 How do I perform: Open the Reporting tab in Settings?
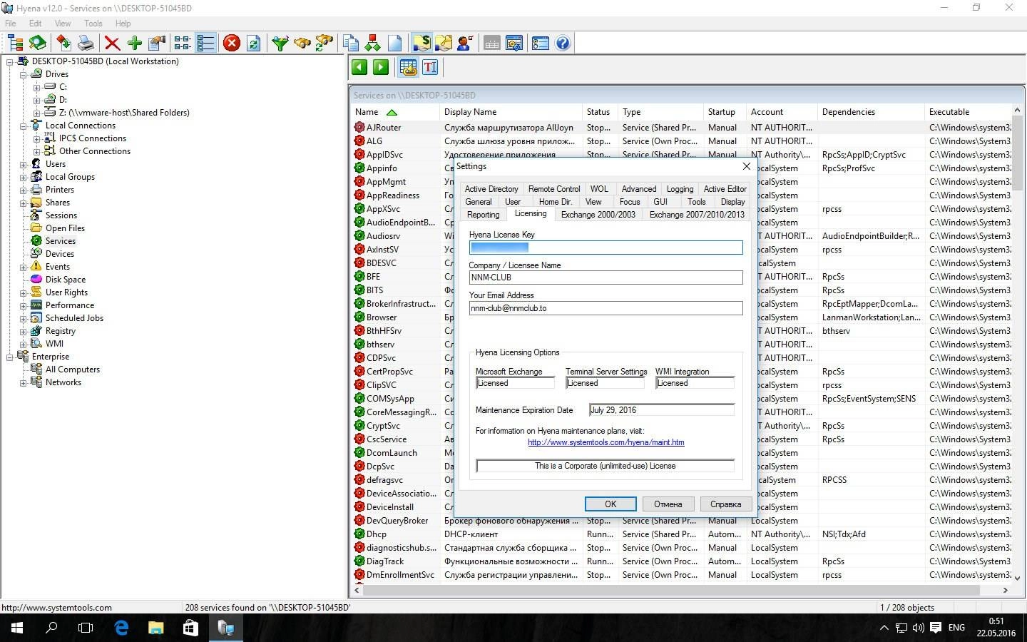[x=483, y=215]
